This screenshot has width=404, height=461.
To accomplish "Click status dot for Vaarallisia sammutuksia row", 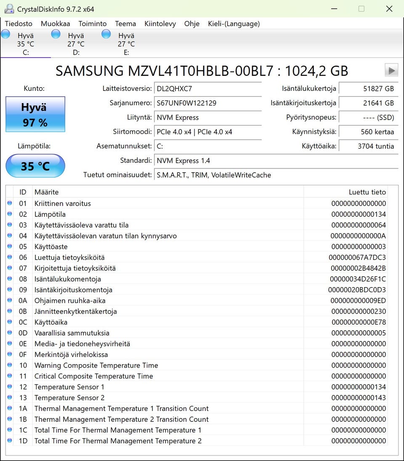I will click(x=10, y=333).
